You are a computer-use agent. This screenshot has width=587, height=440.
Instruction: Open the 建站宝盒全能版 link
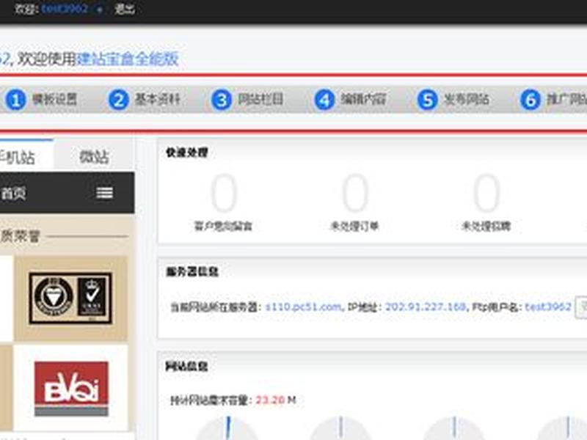pos(127,59)
